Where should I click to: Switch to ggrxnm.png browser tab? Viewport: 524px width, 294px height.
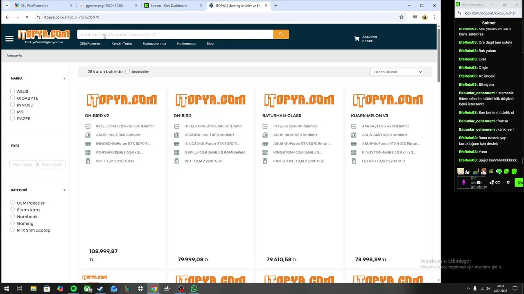(x=108, y=6)
